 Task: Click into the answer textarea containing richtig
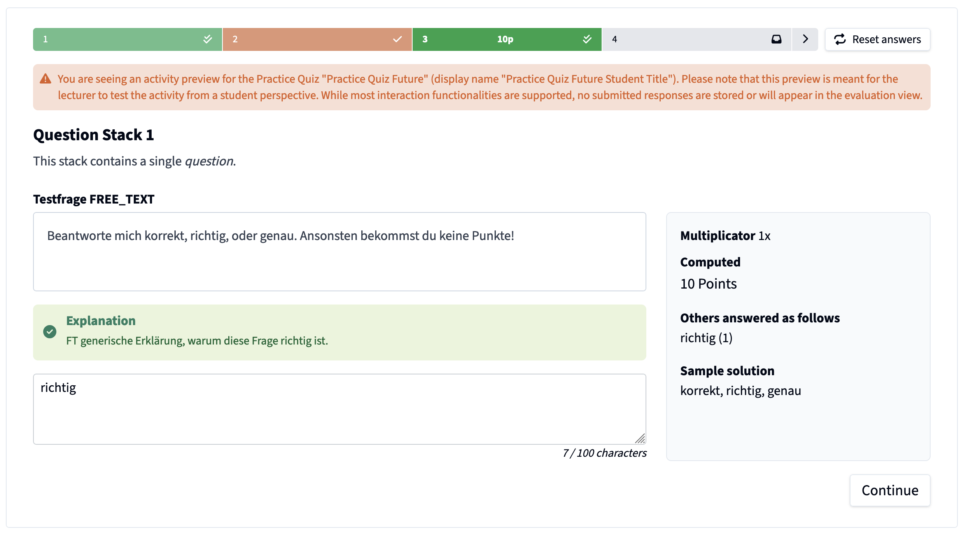click(x=339, y=409)
